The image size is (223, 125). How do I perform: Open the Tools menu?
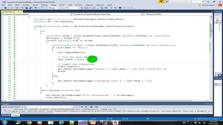(x=62, y=5)
